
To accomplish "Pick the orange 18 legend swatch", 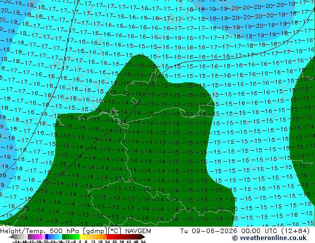I will tap(102, 237).
